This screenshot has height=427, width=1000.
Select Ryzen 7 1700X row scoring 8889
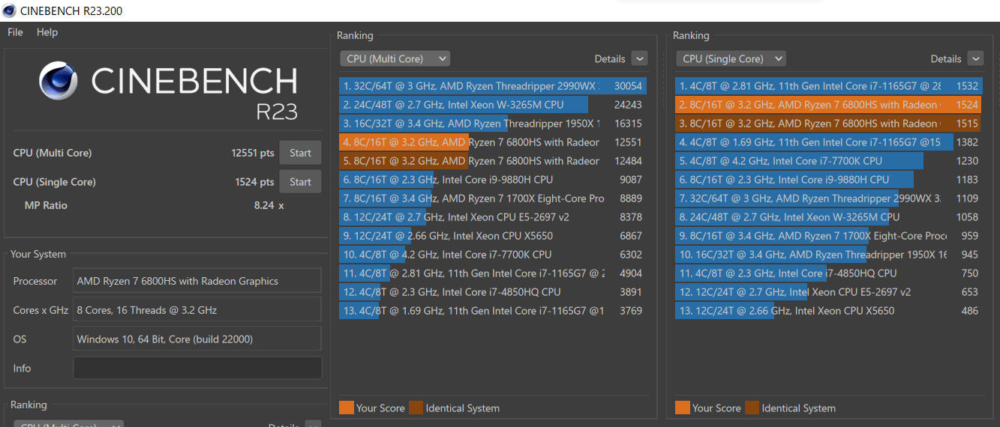tap(493, 199)
